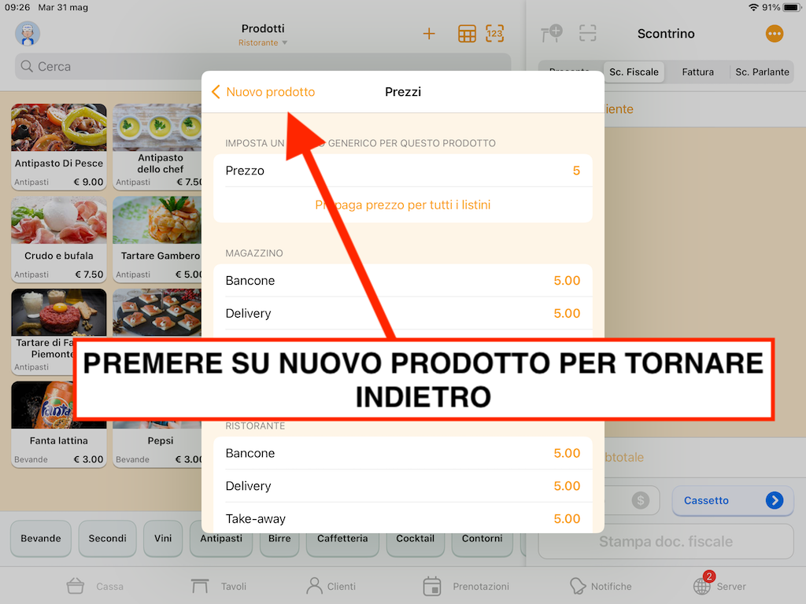This screenshot has height=604, width=806.
Task: Select Pepsi product
Action: pyautogui.click(x=157, y=445)
